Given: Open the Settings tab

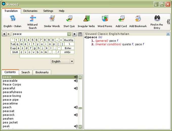Looking at the screenshot, I should pos(48,11).
